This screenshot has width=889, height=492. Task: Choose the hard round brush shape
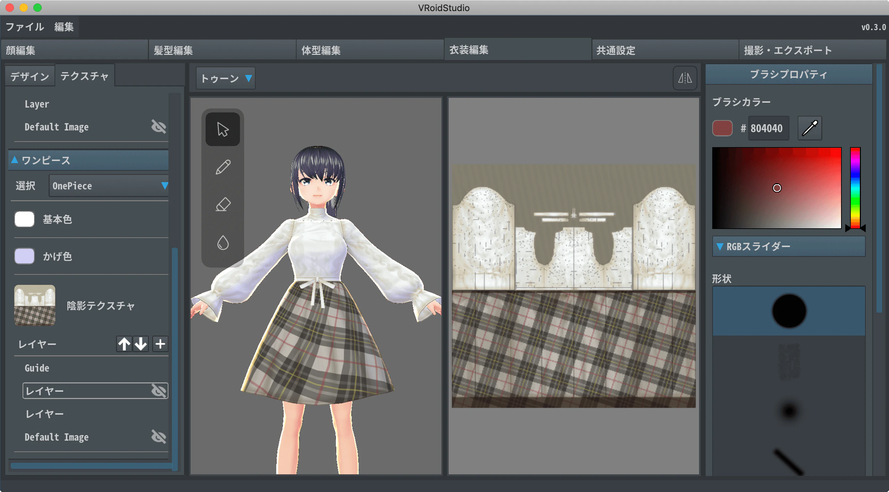789,311
